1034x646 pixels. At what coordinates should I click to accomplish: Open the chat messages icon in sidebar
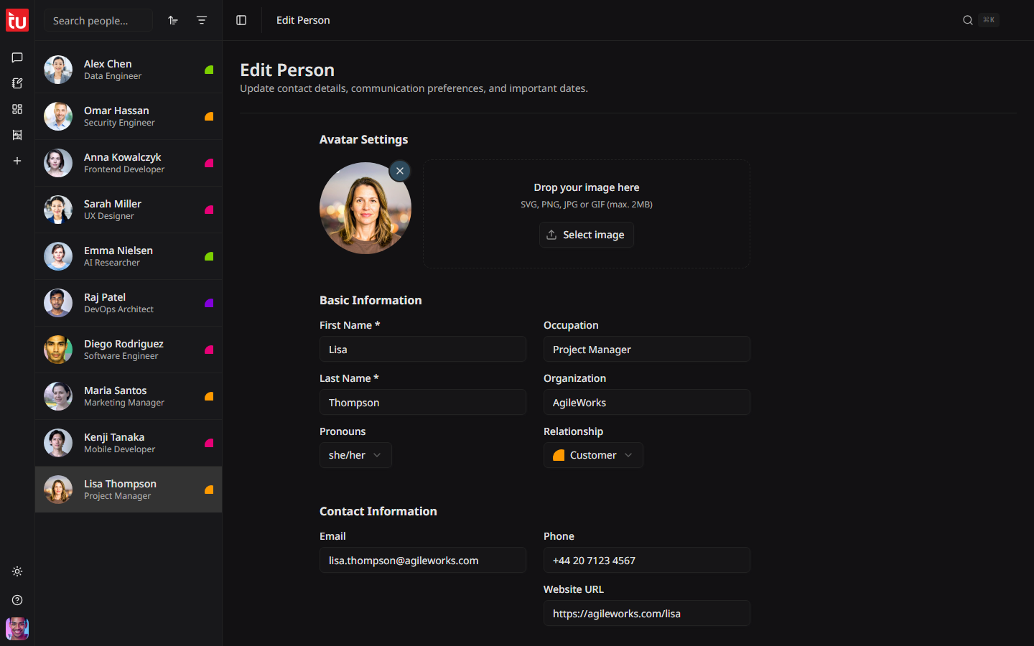17,57
